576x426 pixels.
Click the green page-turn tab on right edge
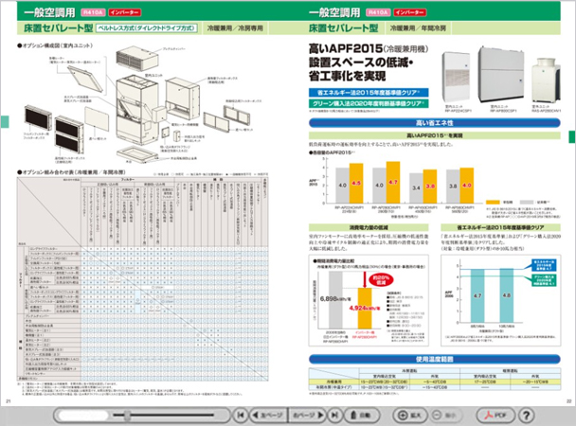click(x=572, y=137)
